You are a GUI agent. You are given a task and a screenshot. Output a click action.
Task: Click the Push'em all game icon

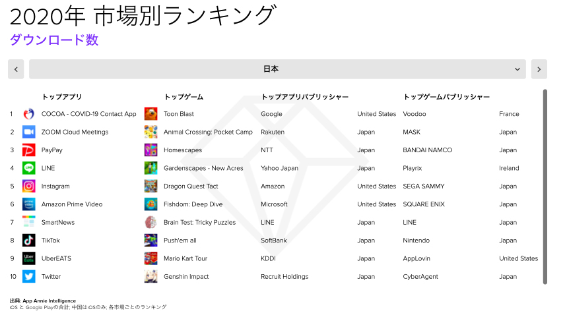[x=150, y=241]
